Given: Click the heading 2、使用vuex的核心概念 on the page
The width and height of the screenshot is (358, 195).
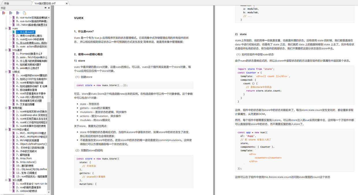Looking at the screenshot, I should 88,54.
